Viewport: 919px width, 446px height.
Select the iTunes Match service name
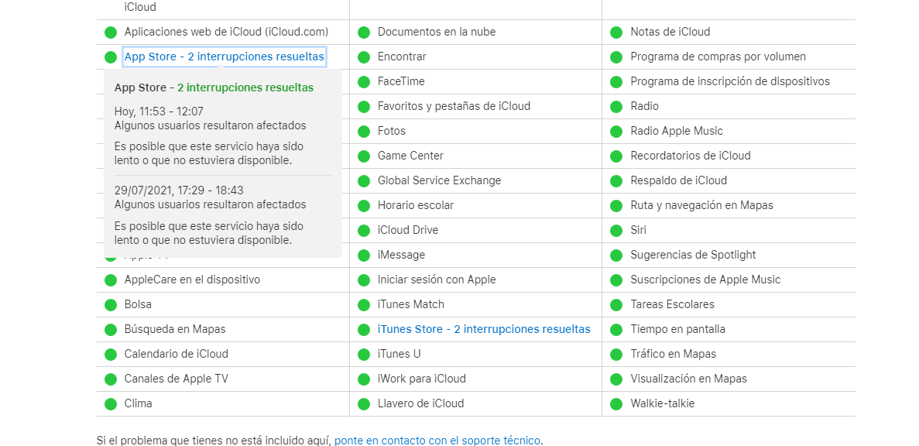[x=411, y=304]
